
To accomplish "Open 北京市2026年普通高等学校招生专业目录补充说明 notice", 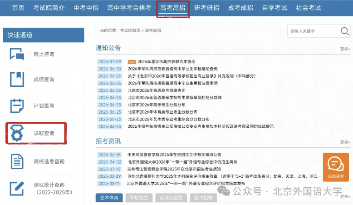I will 192,76.
